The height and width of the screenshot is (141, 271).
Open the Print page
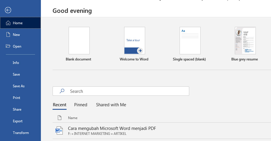(x=16, y=98)
